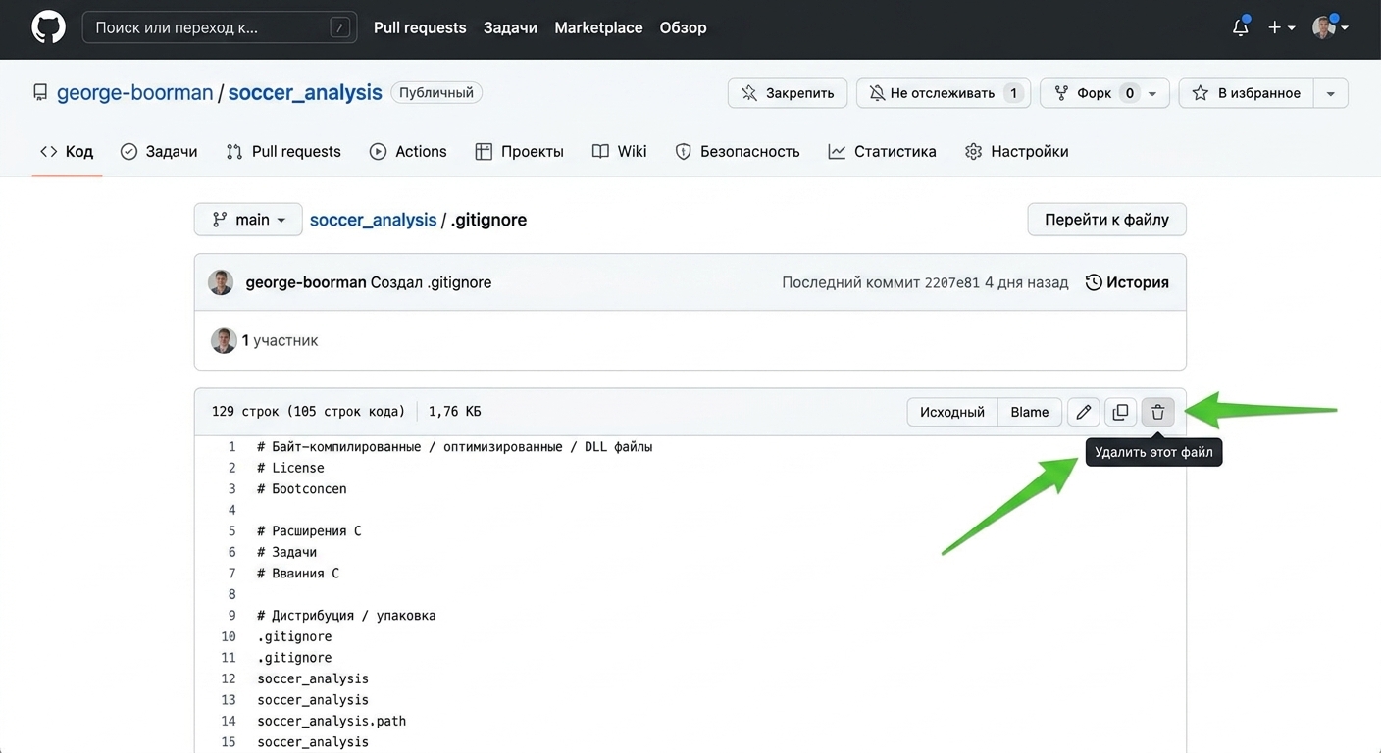The image size is (1381, 753).
Task: Open the notifications bell
Action: 1241,27
